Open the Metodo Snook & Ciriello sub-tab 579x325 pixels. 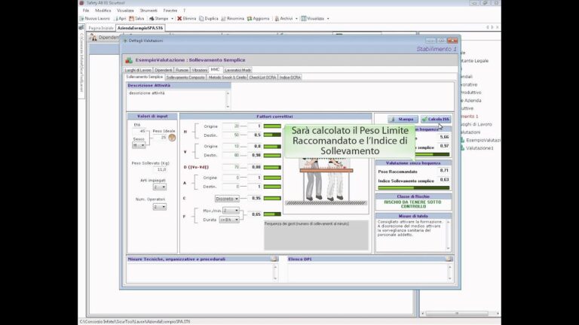click(x=227, y=77)
